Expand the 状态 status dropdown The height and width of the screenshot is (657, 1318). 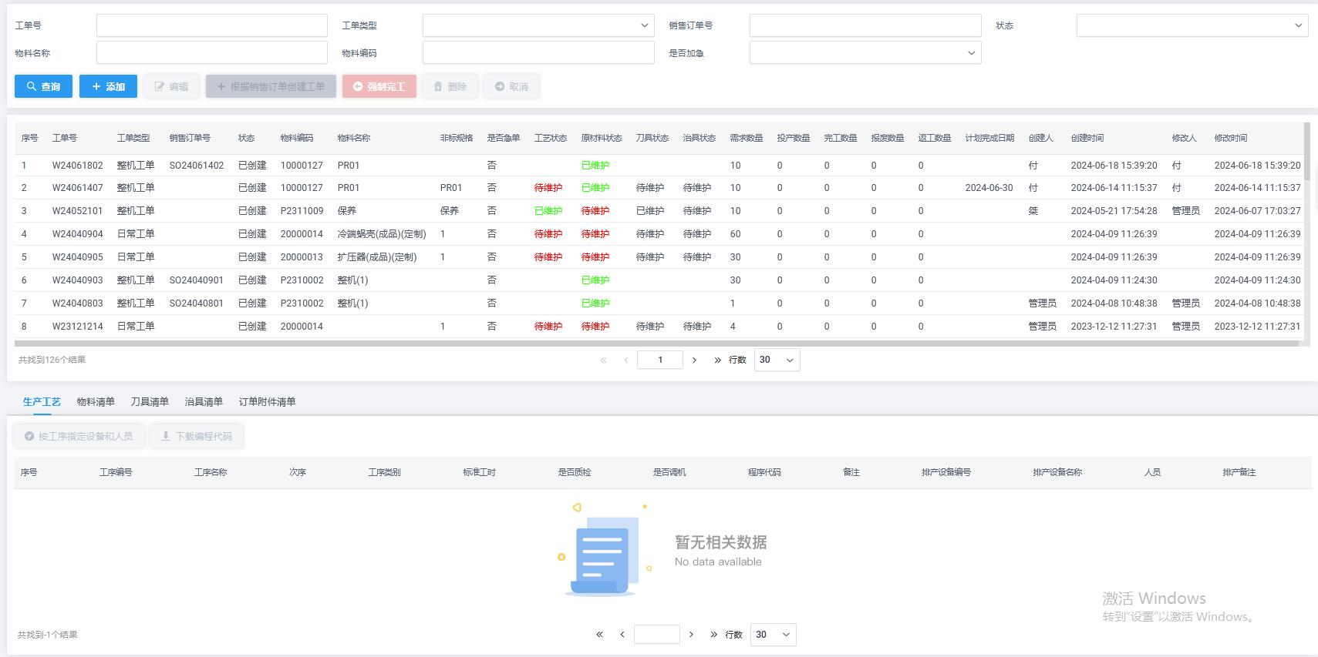point(1192,25)
